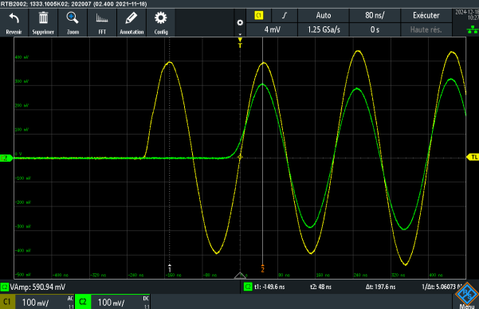Select orange cursor 2 marker at bottom
Image resolution: width=479 pixels, height=309 pixels.
coord(263,268)
